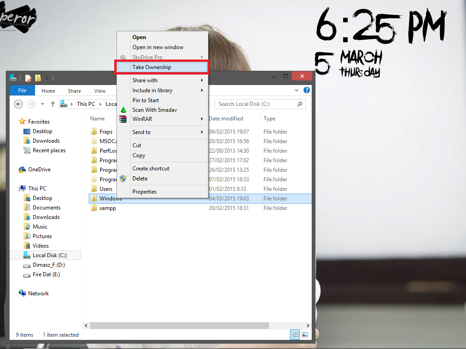466x349 pixels.
Task: Open the File ribbon tab
Action: coord(22,90)
